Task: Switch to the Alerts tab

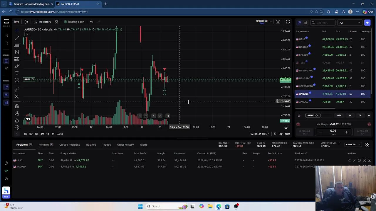Action: pos(144,145)
